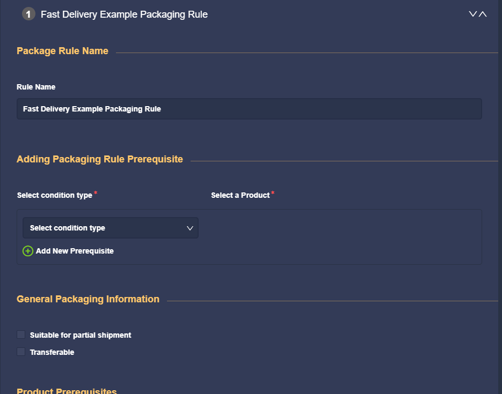Focus the Rule Name input field
The height and width of the screenshot is (394, 502).
[249, 109]
